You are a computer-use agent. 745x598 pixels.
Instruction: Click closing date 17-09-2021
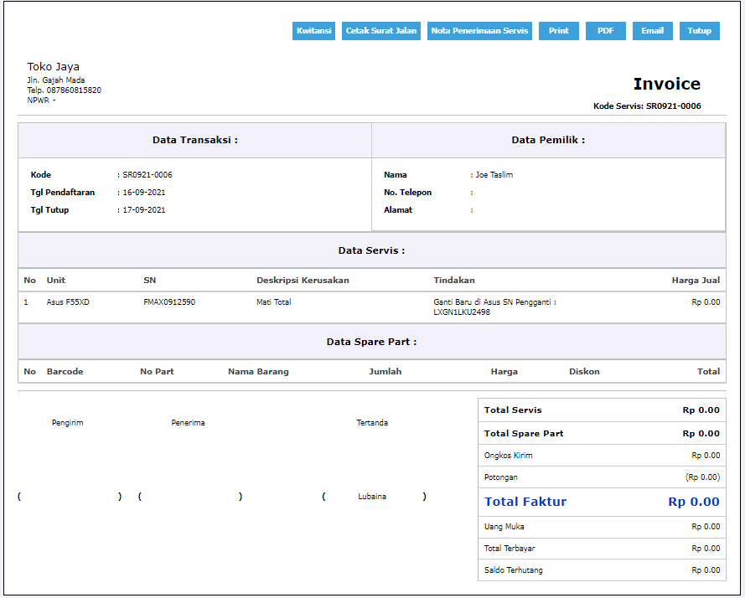[x=144, y=210]
